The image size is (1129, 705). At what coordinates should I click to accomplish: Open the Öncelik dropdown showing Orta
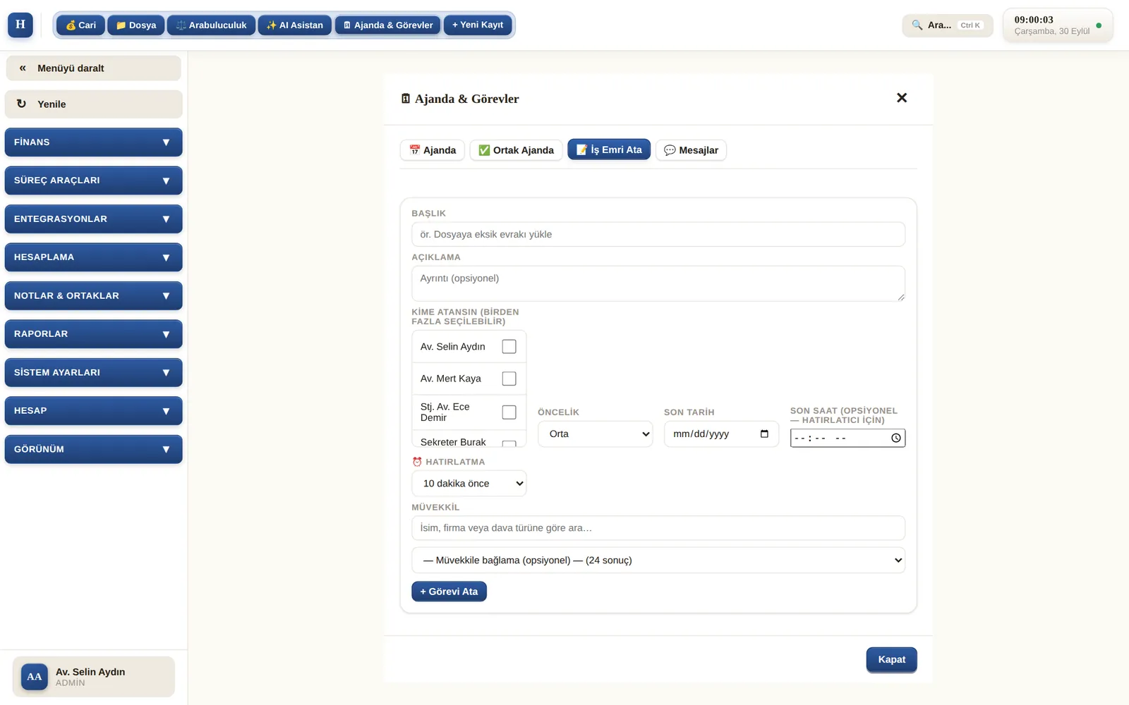click(x=596, y=434)
